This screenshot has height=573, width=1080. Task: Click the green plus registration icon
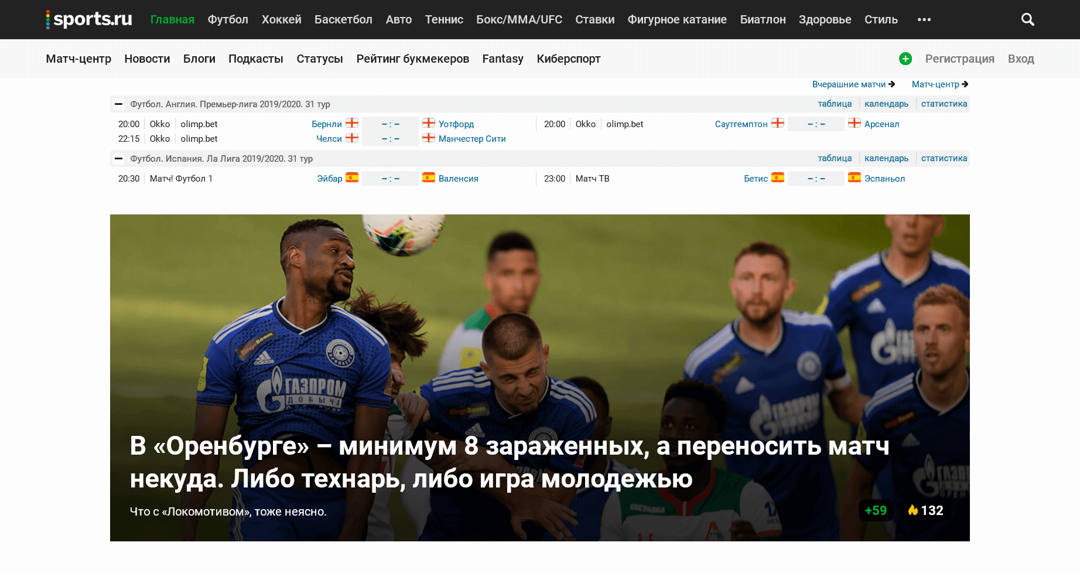point(905,59)
